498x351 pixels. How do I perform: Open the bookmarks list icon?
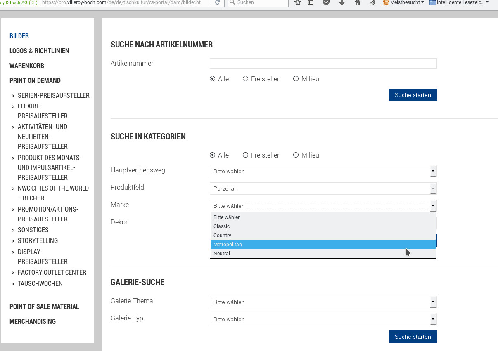tap(311, 2)
